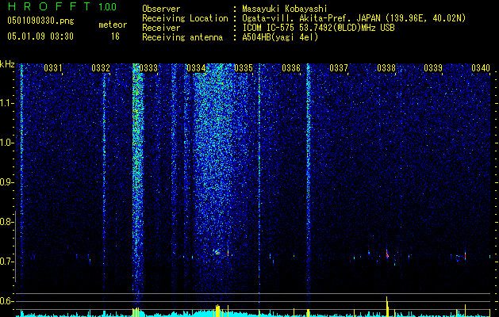Click the A504HB(yagi 4el) antenna text

pyautogui.click(x=280, y=37)
